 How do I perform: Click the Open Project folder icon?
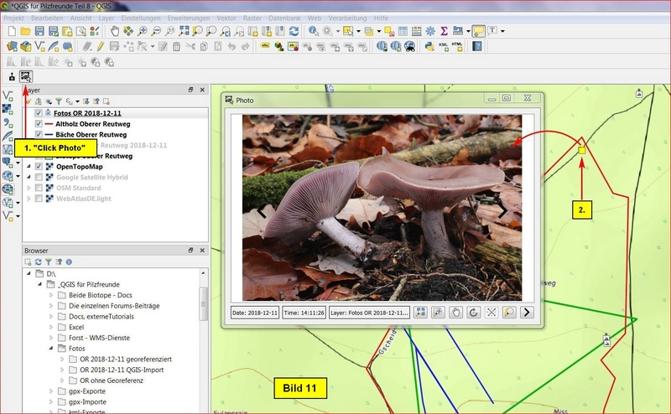coord(26,31)
